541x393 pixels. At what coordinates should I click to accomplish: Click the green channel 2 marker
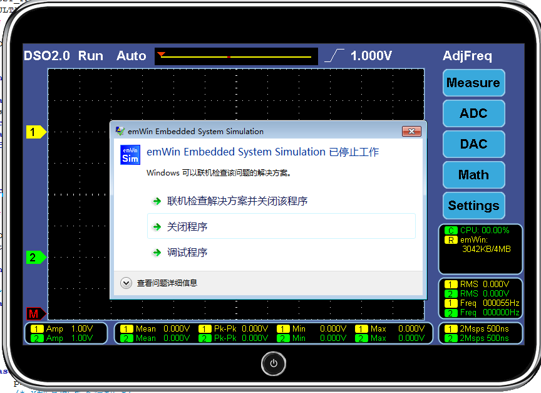[36, 257]
